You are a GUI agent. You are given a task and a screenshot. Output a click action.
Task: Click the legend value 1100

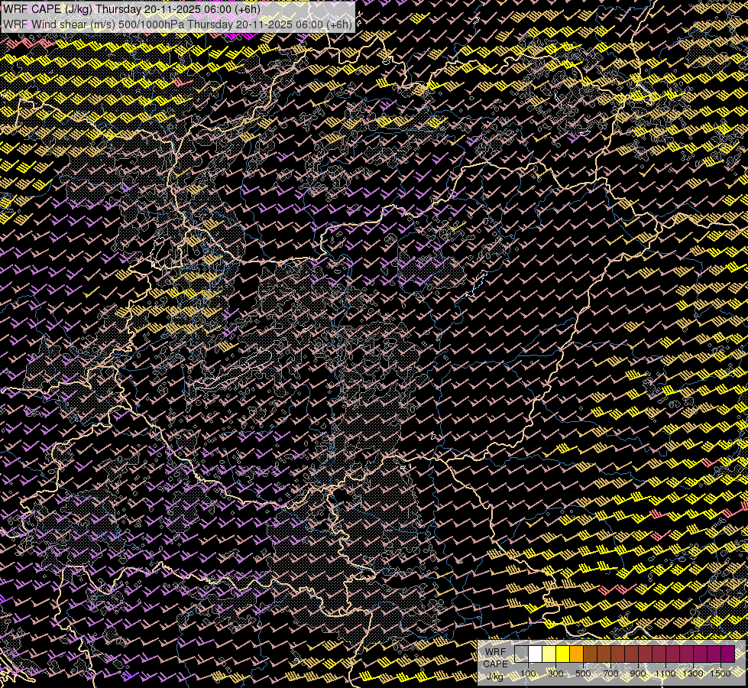(665, 673)
